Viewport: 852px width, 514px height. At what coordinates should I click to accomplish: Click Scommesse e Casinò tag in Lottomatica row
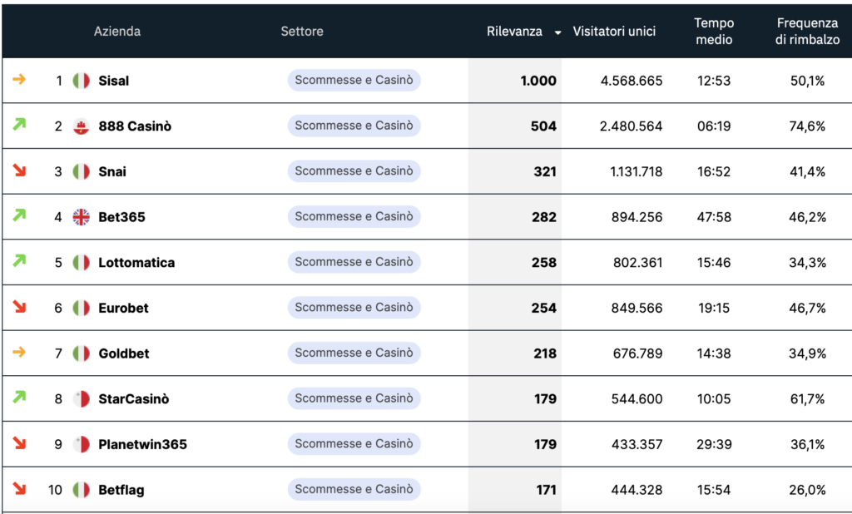click(x=354, y=262)
